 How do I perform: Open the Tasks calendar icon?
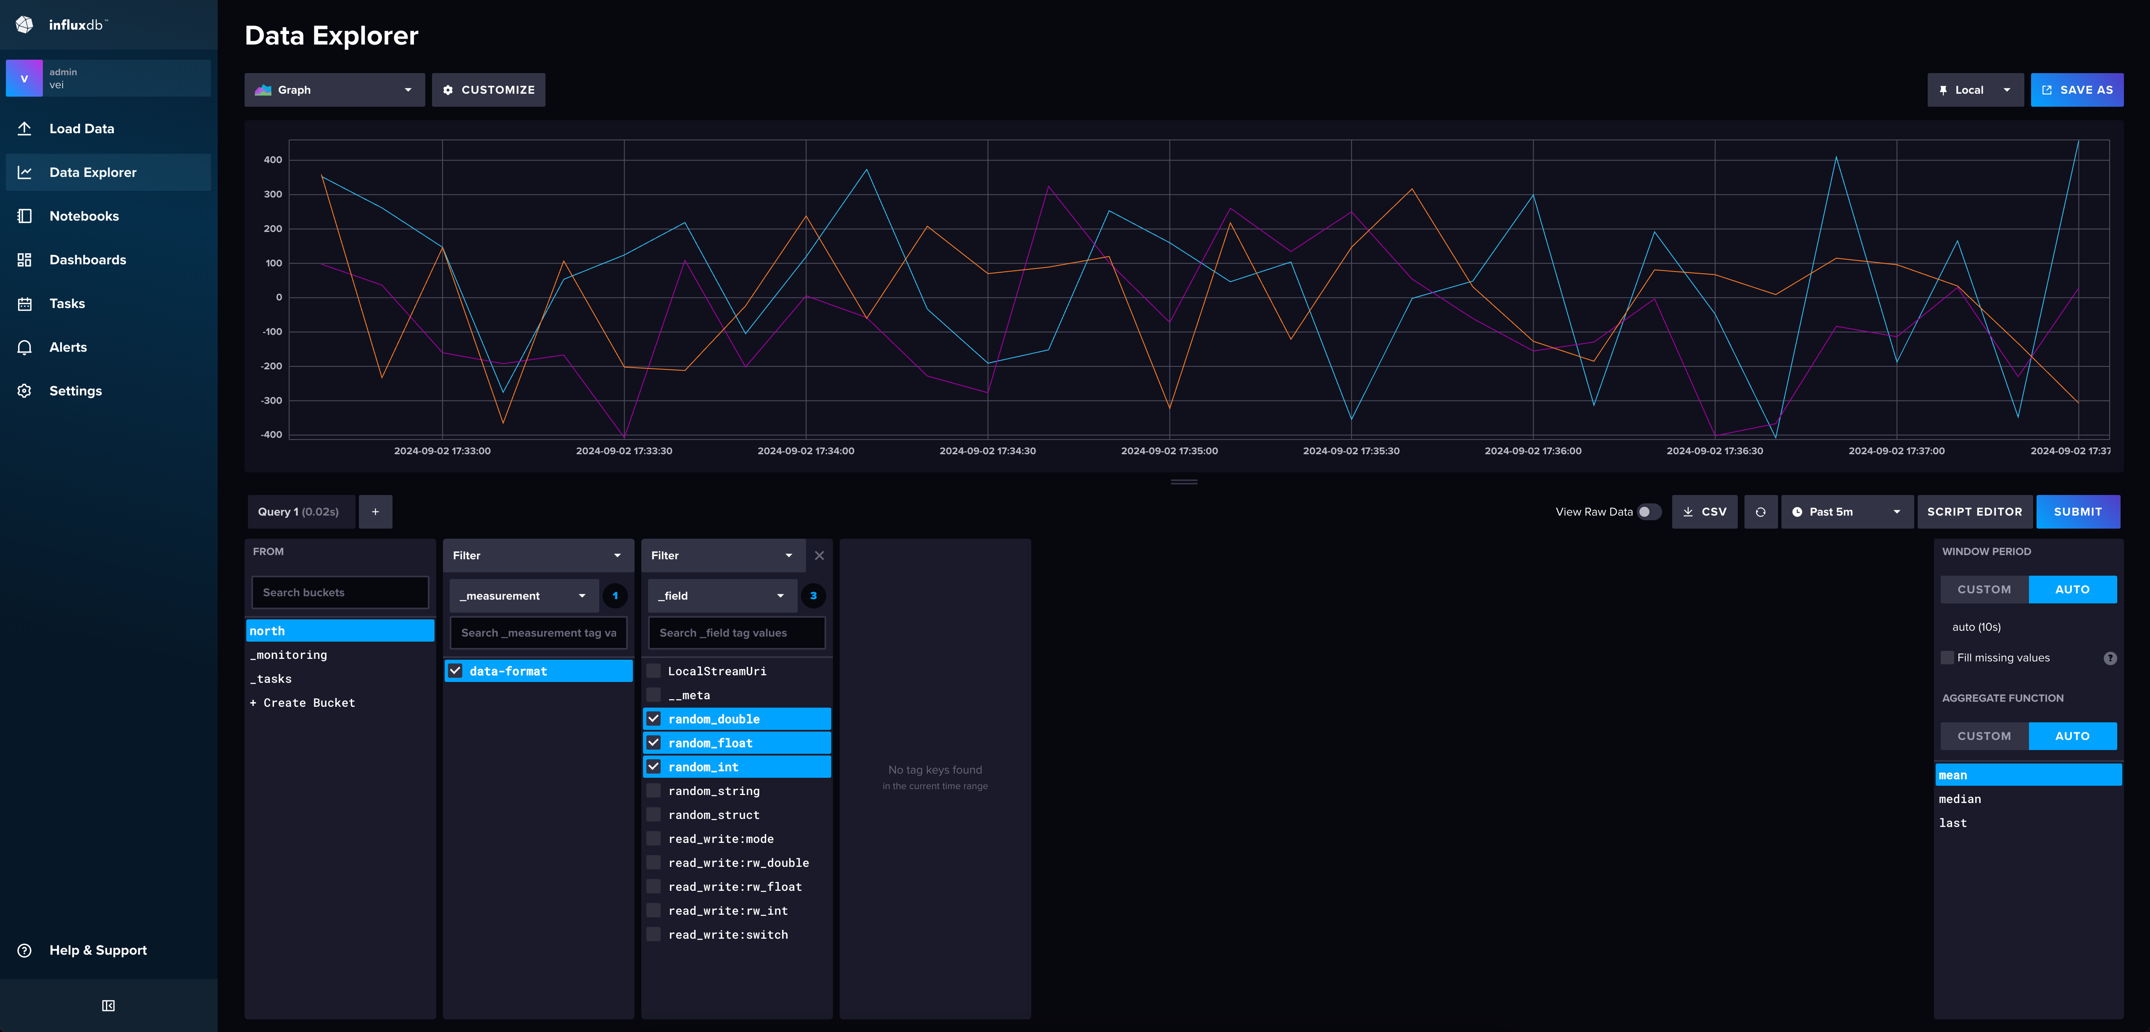point(24,304)
